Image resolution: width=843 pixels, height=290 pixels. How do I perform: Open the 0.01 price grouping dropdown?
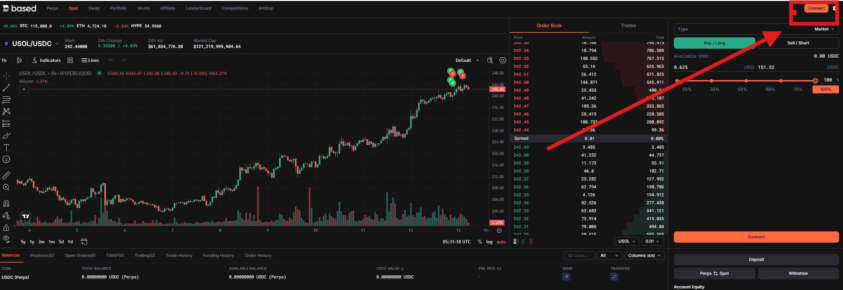pyautogui.click(x=652, y=241)
